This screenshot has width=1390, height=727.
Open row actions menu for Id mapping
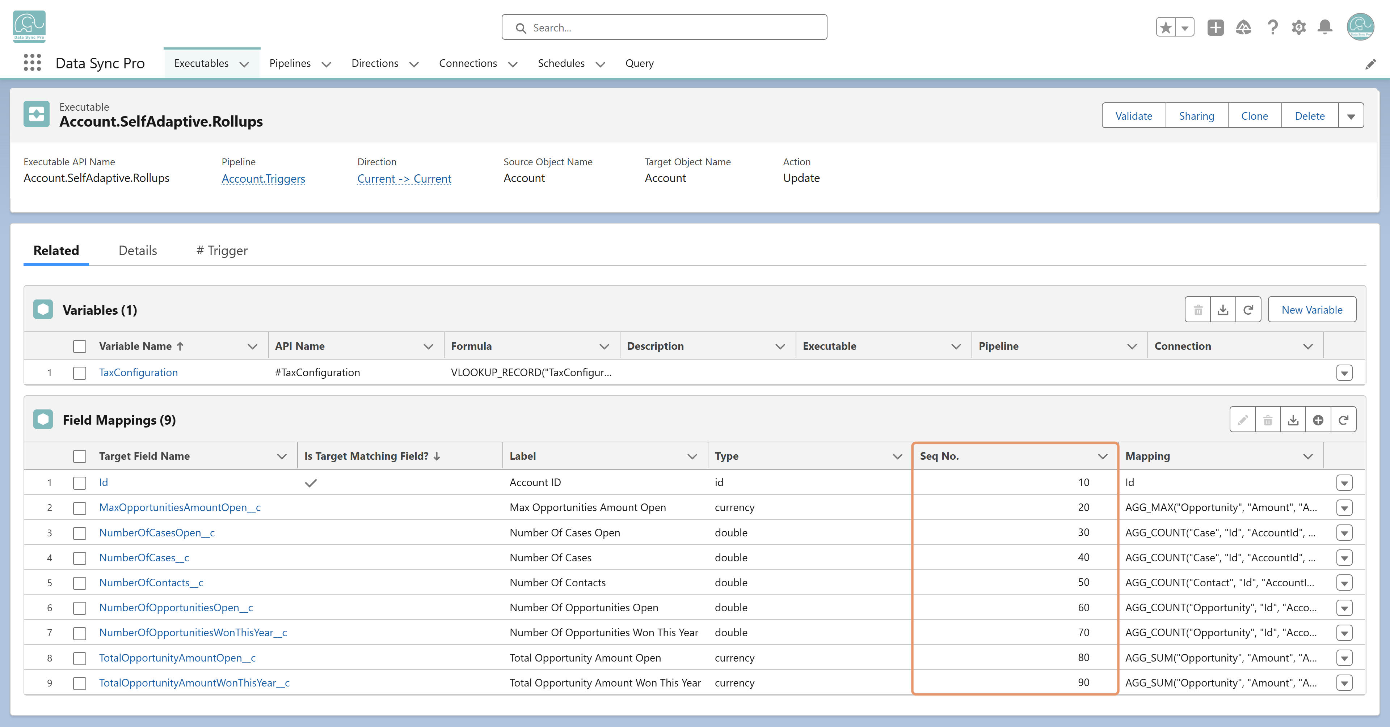(x=1344, y=483)
